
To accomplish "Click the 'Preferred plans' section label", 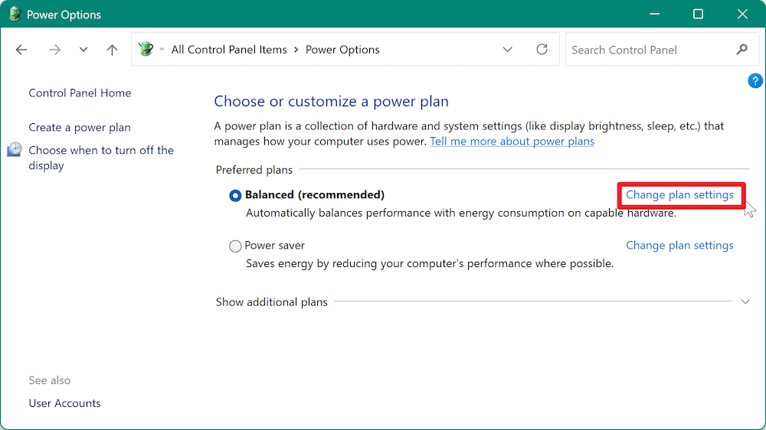I will (x=254, y=170).
